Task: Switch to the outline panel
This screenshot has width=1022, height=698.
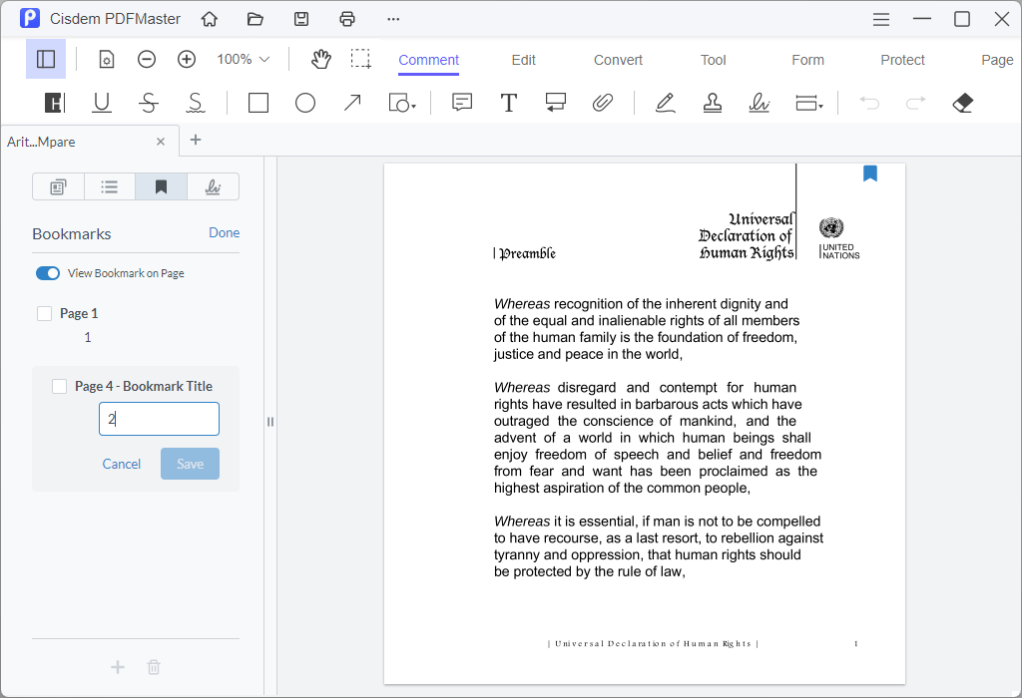Action: (110, 186)
